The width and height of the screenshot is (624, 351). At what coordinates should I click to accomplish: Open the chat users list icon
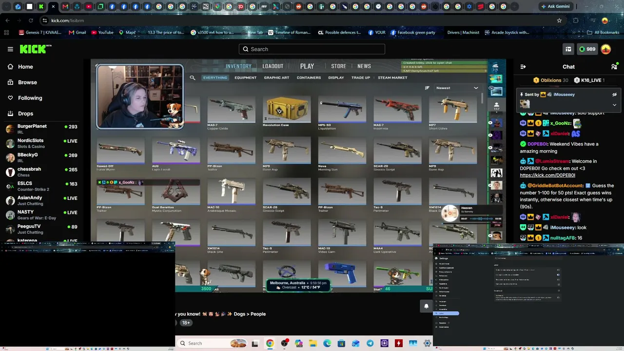[614, 67]
